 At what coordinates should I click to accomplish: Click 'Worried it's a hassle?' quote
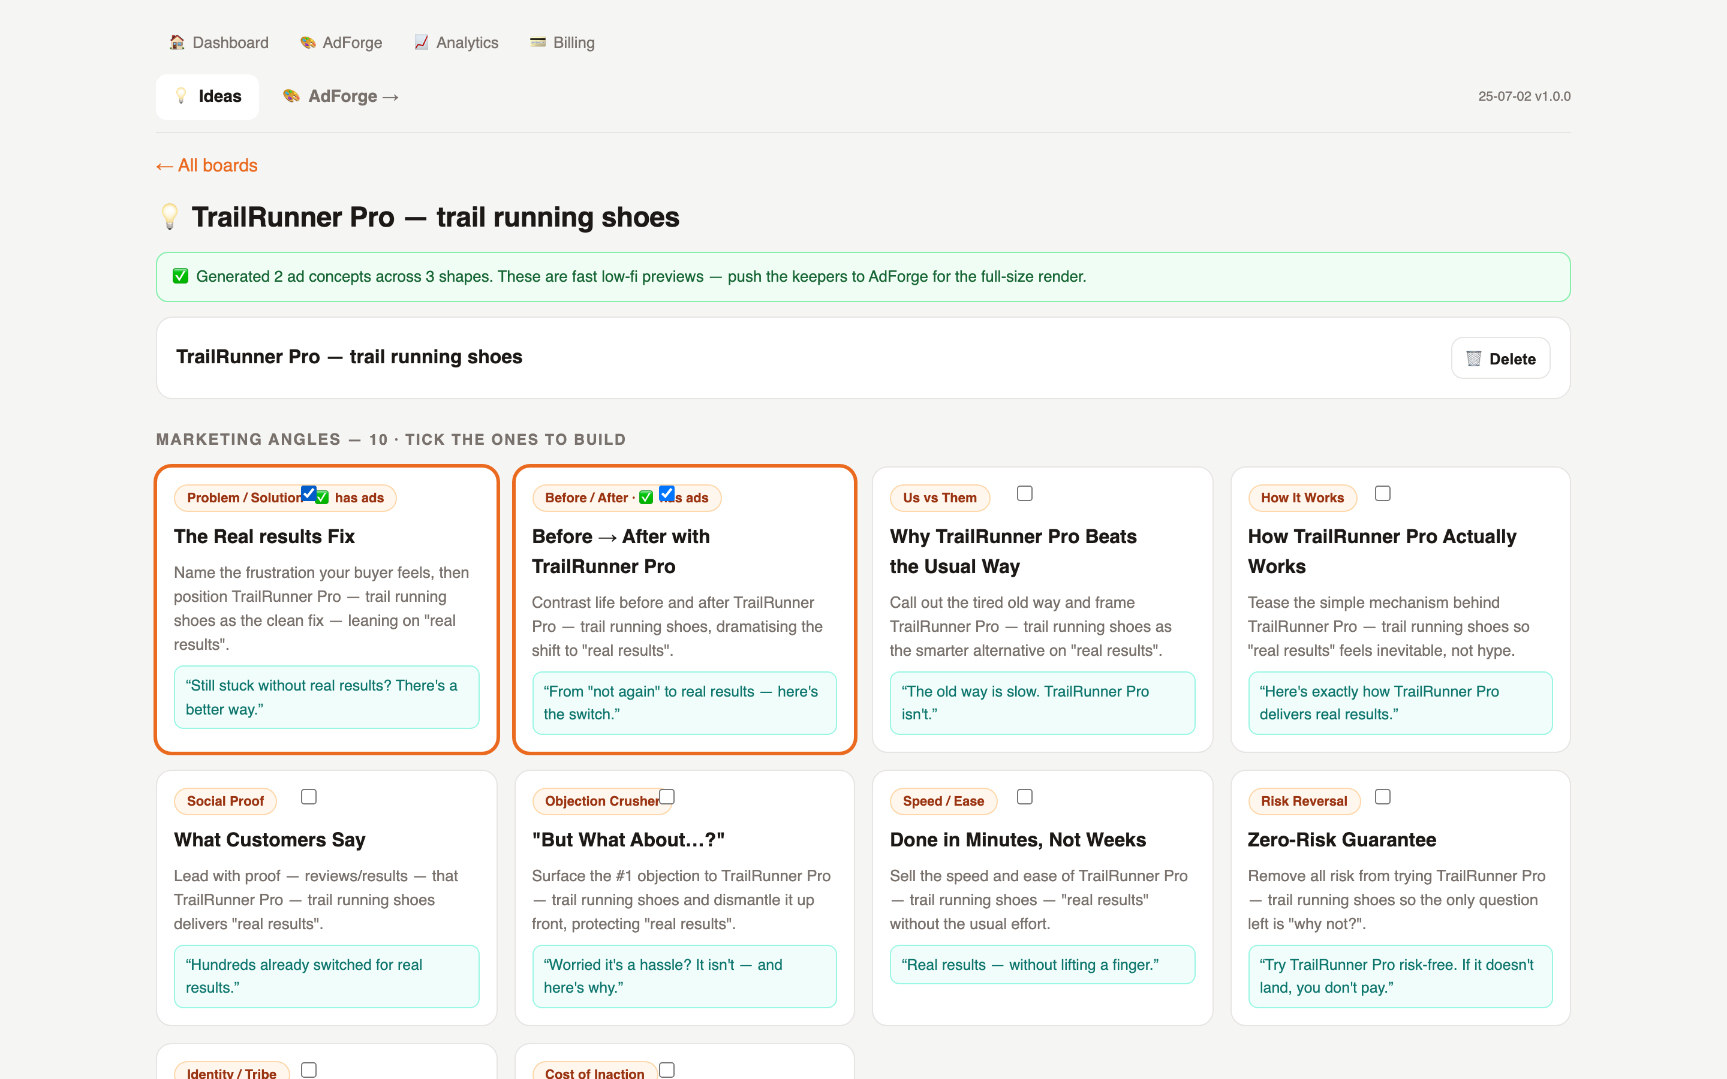pyautogui.click(x=684, y=976)
